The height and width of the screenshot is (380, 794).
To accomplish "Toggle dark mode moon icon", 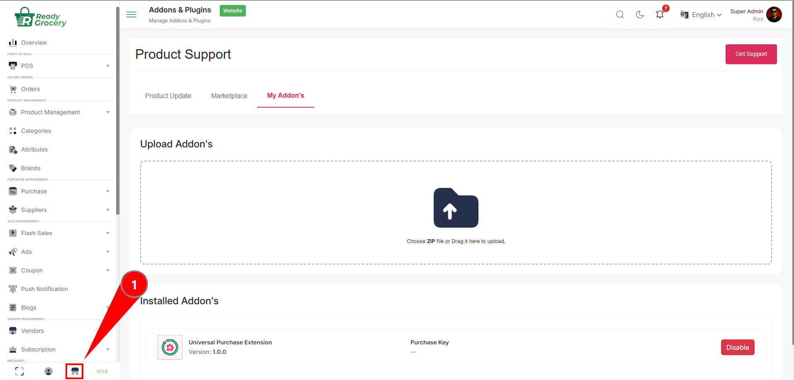I will 640,15.
